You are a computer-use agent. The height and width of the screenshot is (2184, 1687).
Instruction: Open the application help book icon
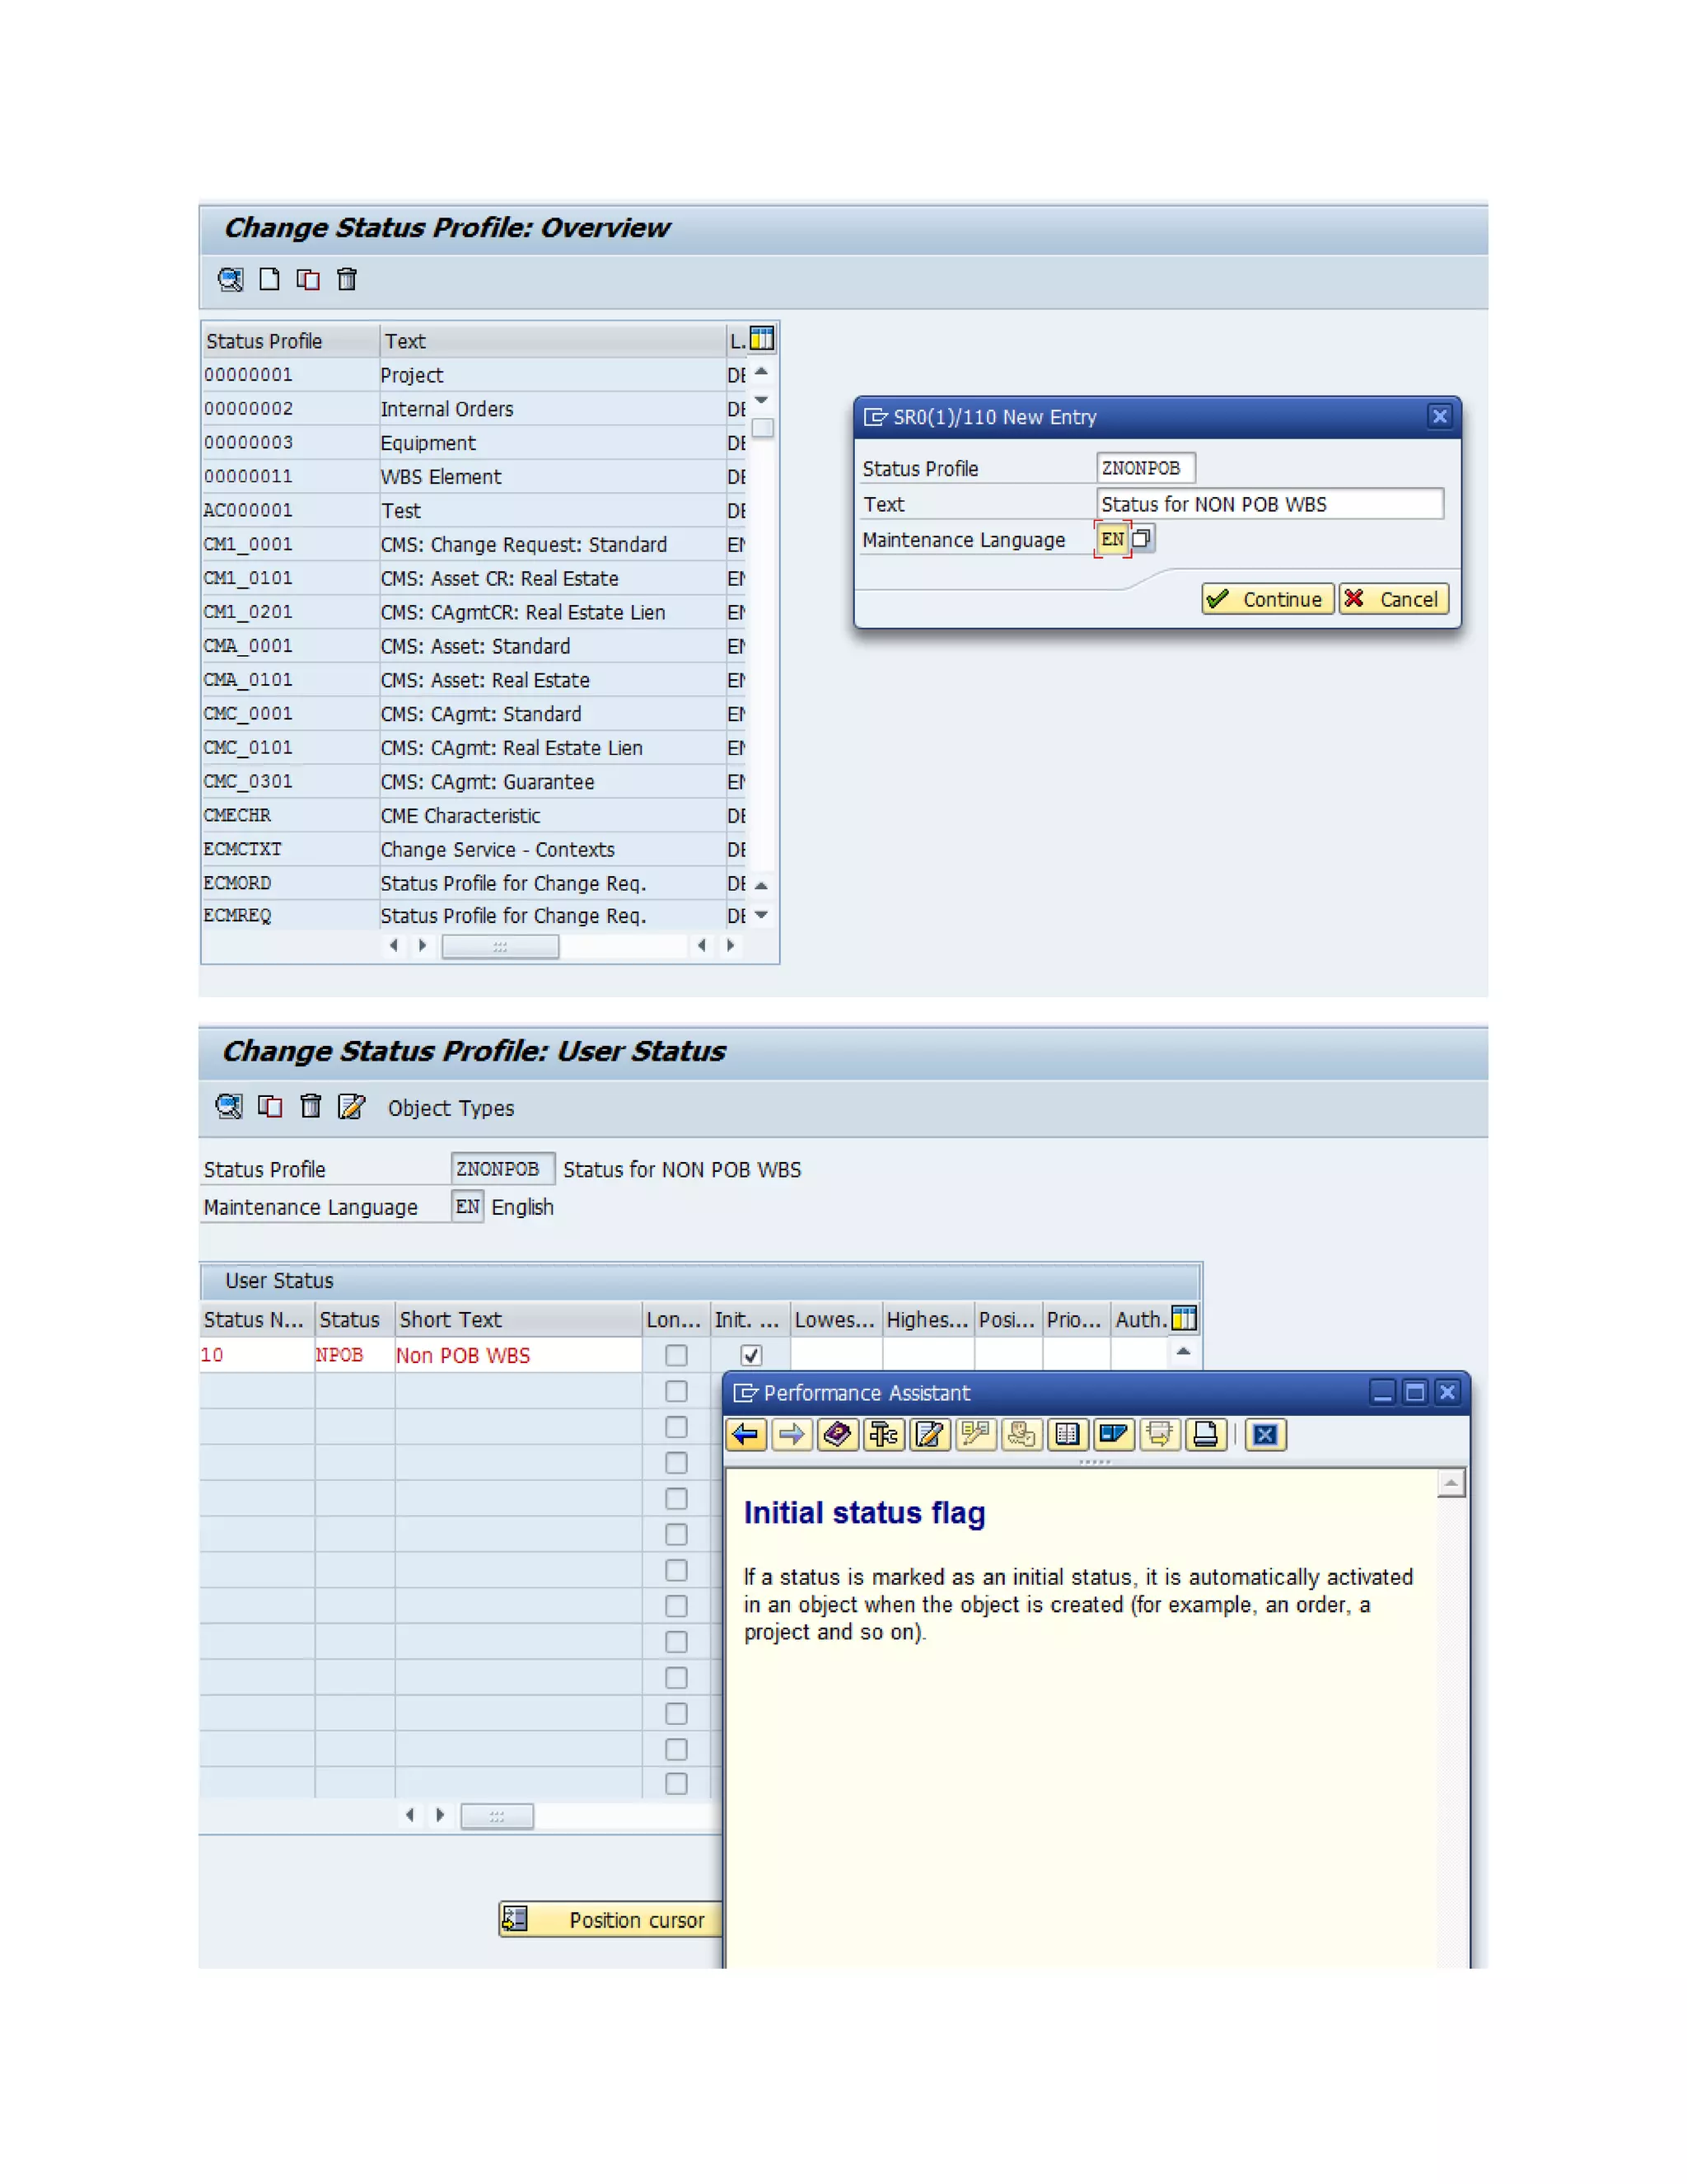pos(838,1435)
